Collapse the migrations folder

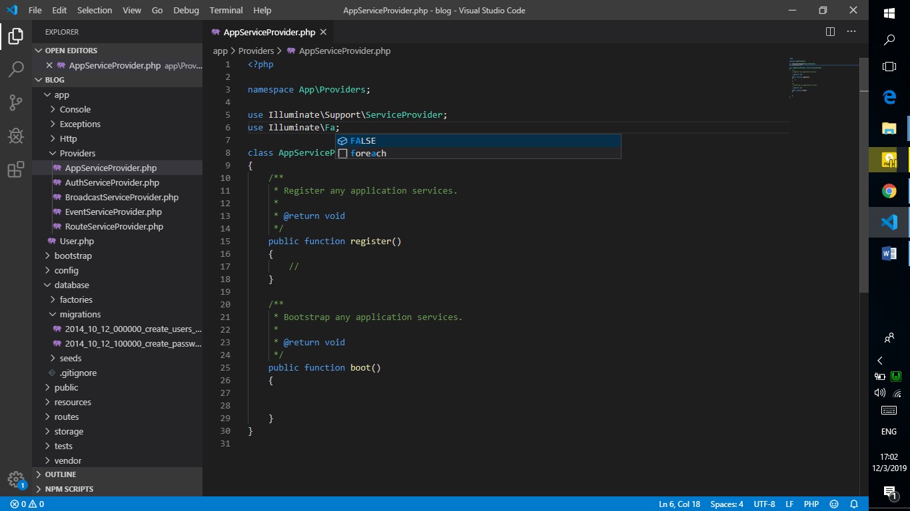tap(80, 314)
